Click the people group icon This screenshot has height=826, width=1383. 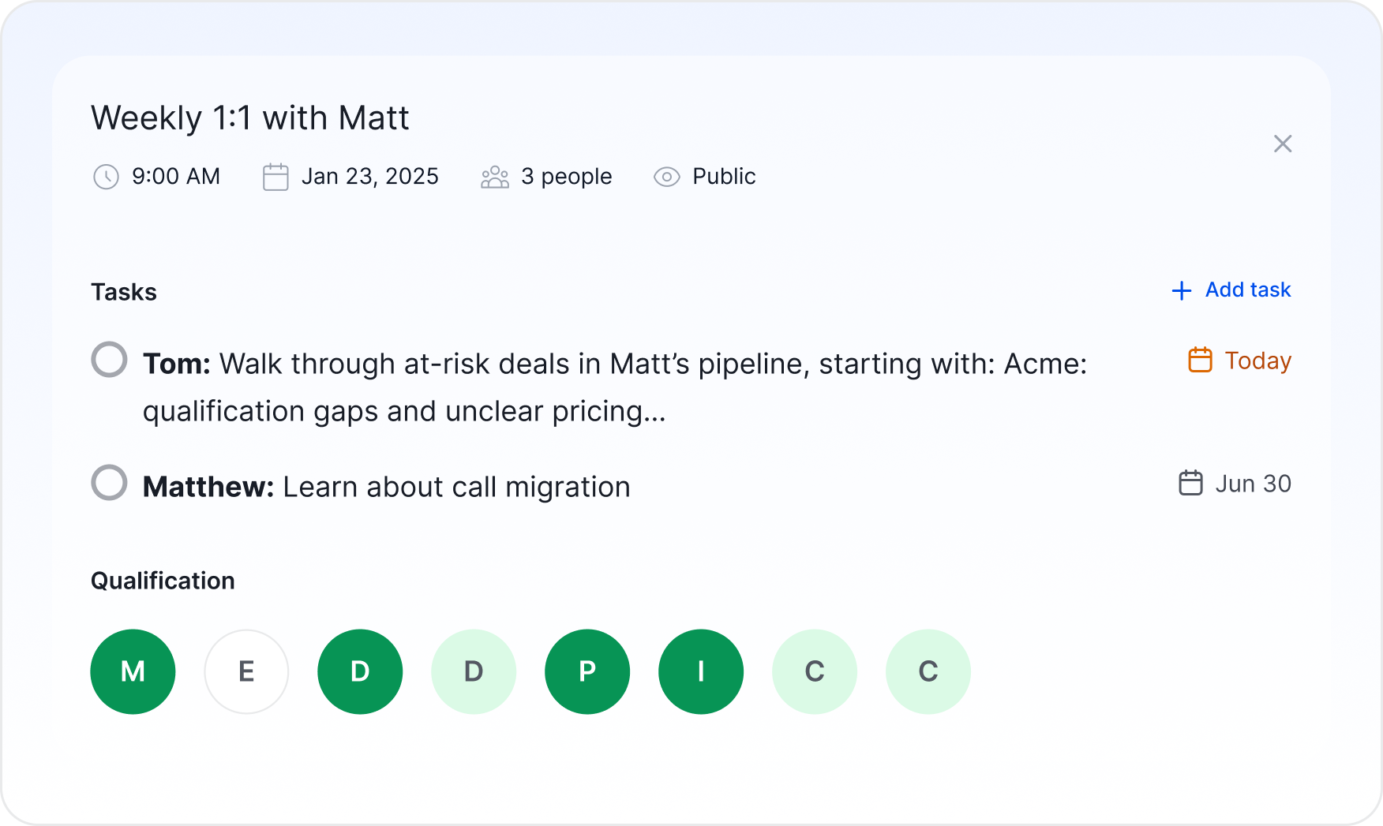coord(495,177)
